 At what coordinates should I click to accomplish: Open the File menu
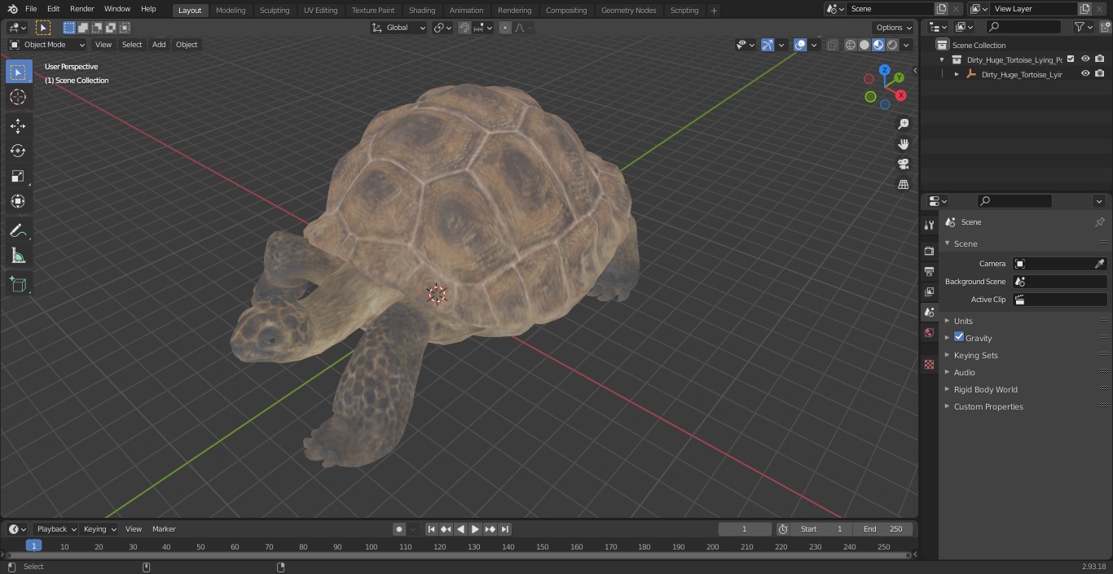[x=31, y=9]
